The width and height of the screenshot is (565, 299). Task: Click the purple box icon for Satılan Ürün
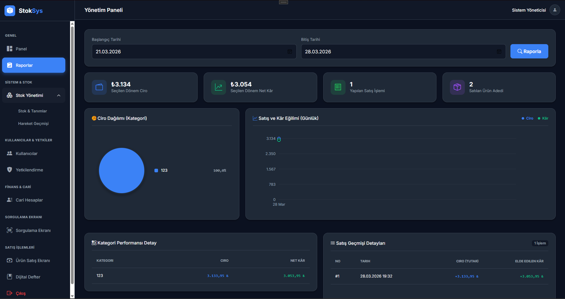point(457,87)
